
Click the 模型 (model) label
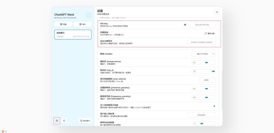106,54
